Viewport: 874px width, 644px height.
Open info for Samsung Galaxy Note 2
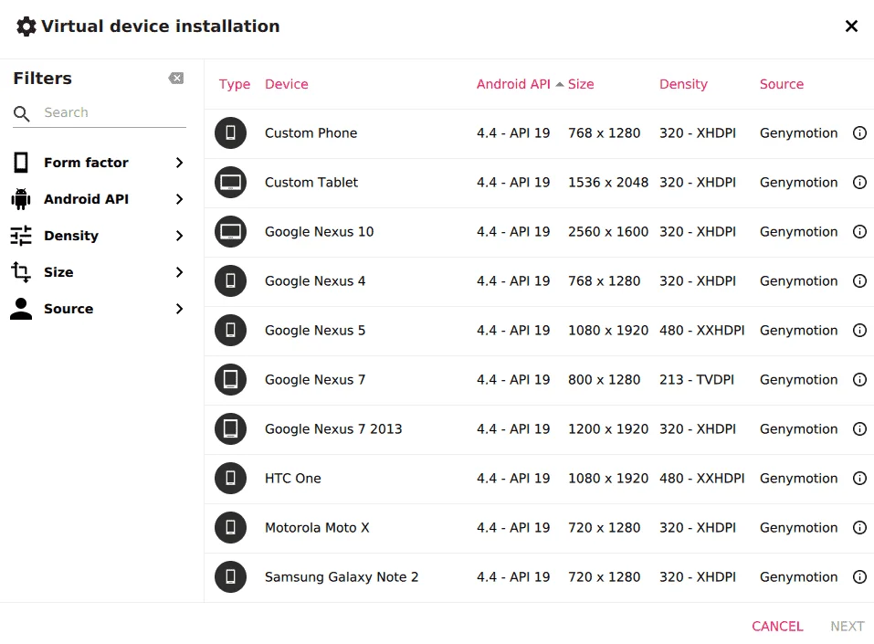click(859, 576)
